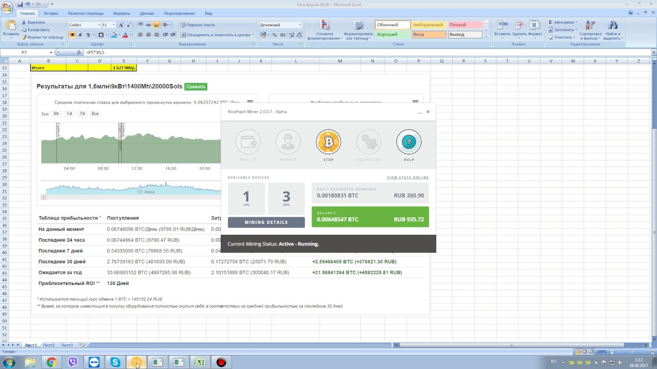Screen dimensions: 657x369
Task: Activate Формат по образцу format painter
Action: [x=42, y=37]
